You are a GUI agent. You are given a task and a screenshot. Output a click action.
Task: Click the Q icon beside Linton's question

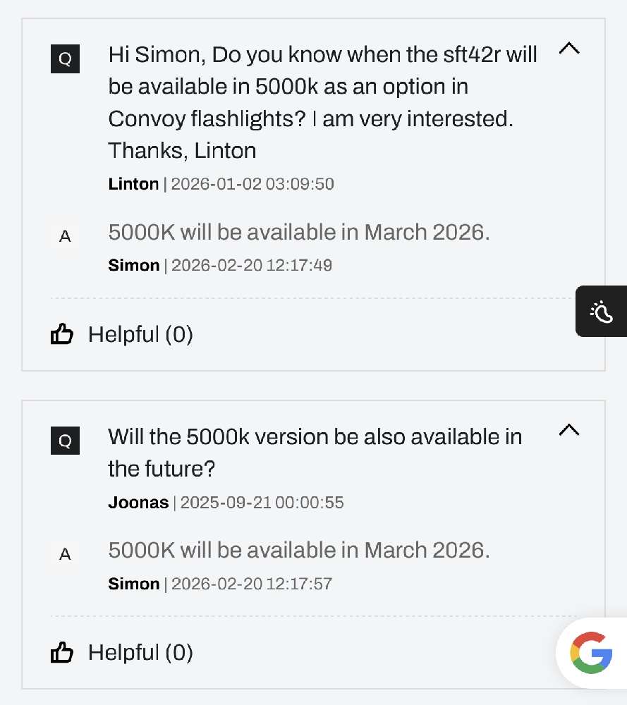[x=65, y=59]
